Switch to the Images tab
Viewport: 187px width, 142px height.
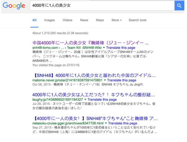tap(50, 20)
